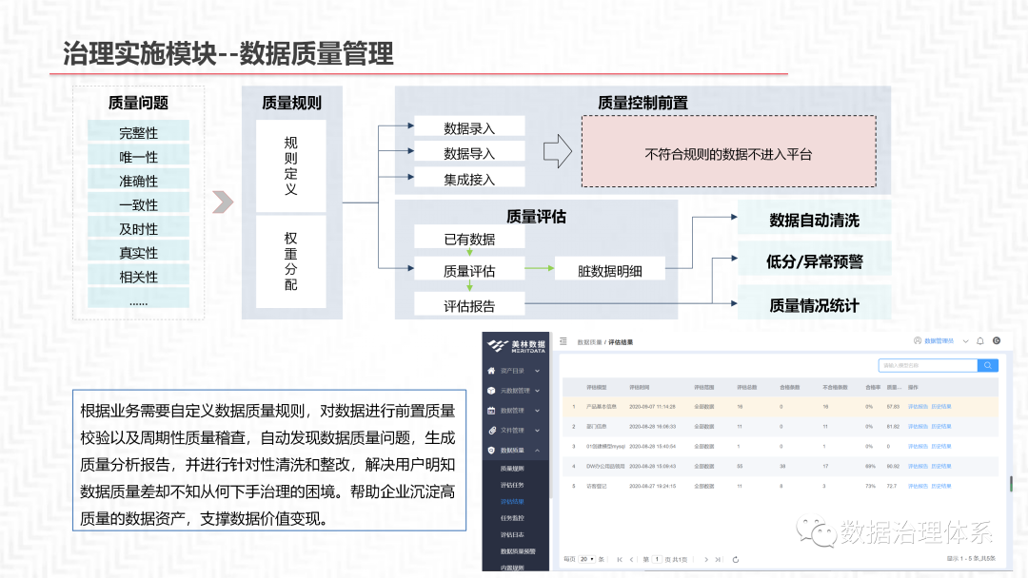Click the 数据质量 shield icon in sidebar
This screenshot has height=578, width=1028.
pyautogui.click(x=489, y=448)
